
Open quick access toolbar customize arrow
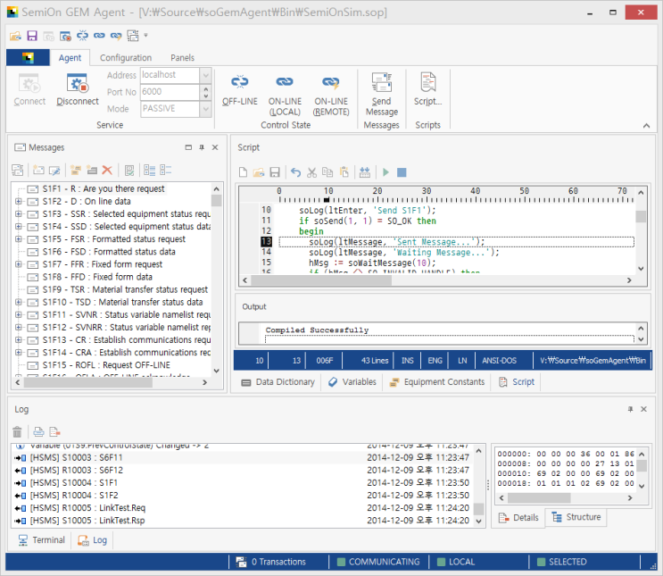[145, 35]
